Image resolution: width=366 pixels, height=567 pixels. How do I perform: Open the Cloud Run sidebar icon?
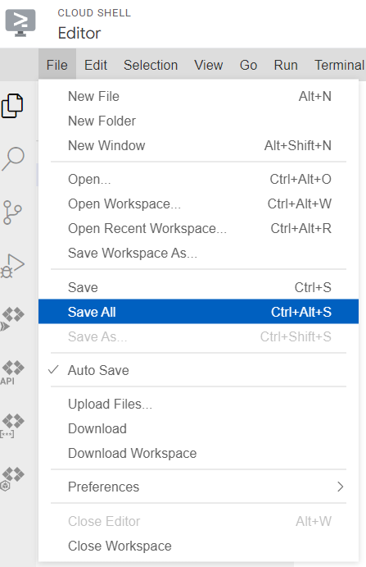point(12,319)
